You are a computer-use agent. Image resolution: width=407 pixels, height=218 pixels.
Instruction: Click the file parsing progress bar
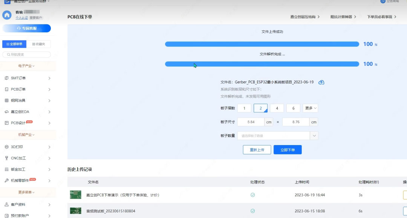point(262,64)
